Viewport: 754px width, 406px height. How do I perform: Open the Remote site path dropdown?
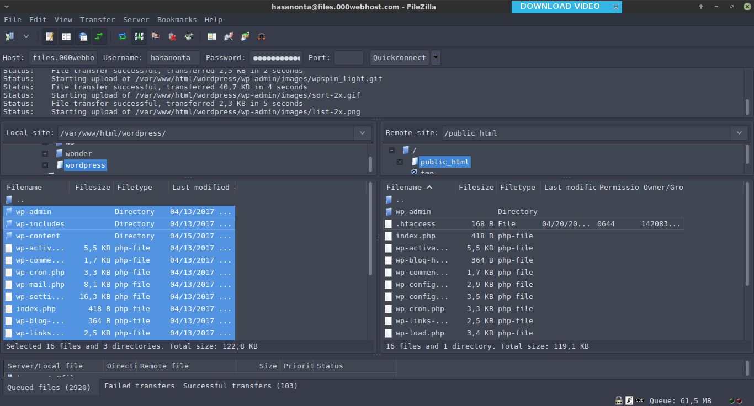(x=740, y=133)
